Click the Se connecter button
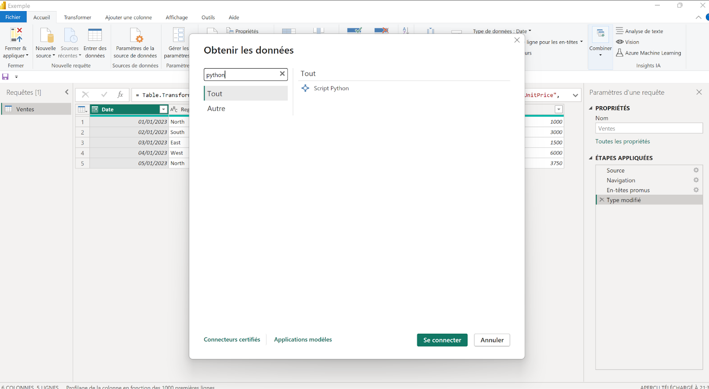The width and height of the screenshot is (709, 389). (x=442, y=340)
